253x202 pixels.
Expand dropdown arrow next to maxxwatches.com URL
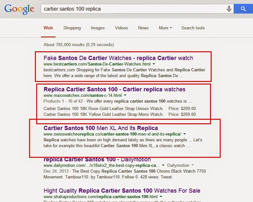point(125,96)
